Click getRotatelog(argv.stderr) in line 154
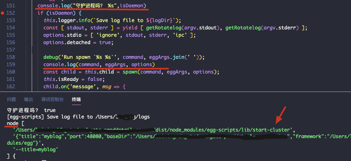351x161 pixels. (262, 28)
